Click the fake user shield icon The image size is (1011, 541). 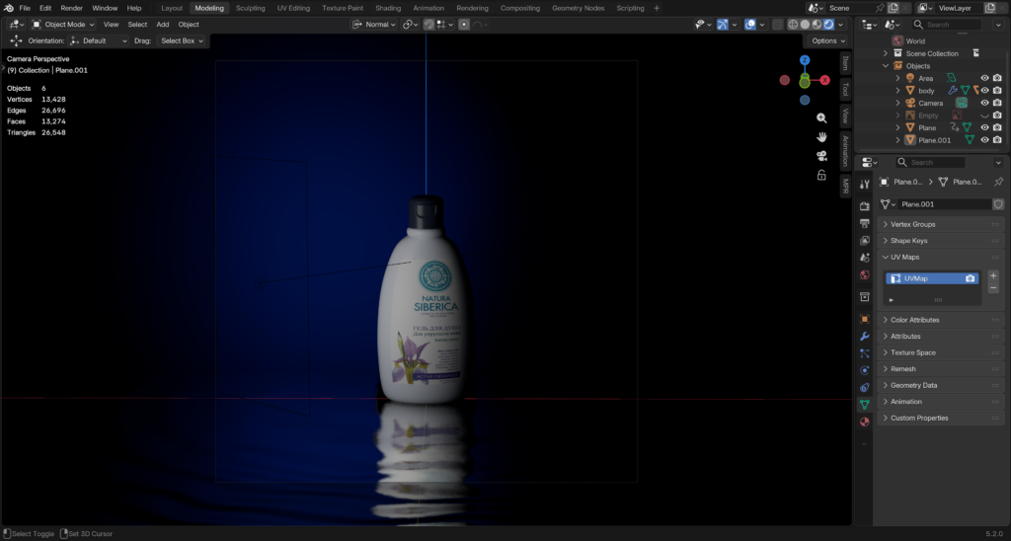[x=998, y=203]
